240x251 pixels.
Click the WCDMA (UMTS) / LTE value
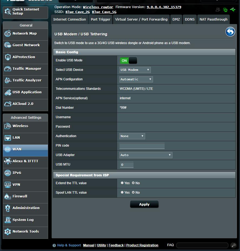coord(136,89)
